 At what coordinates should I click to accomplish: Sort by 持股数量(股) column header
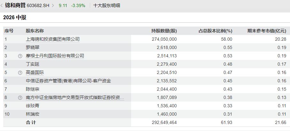(164, 31)
